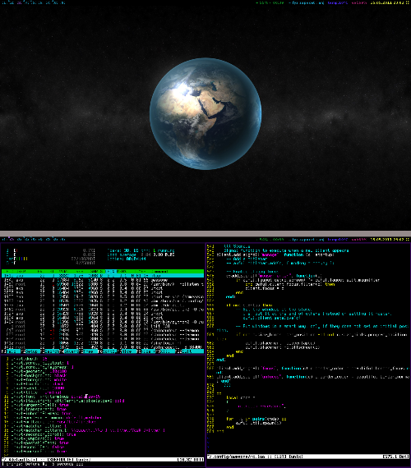Click the date and time widget top bar
Viewport: 411px width, 468px height.
click(x=388, y=2)
